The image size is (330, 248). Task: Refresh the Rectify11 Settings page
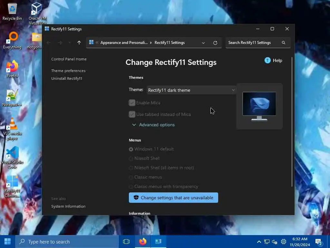[215, 43]
